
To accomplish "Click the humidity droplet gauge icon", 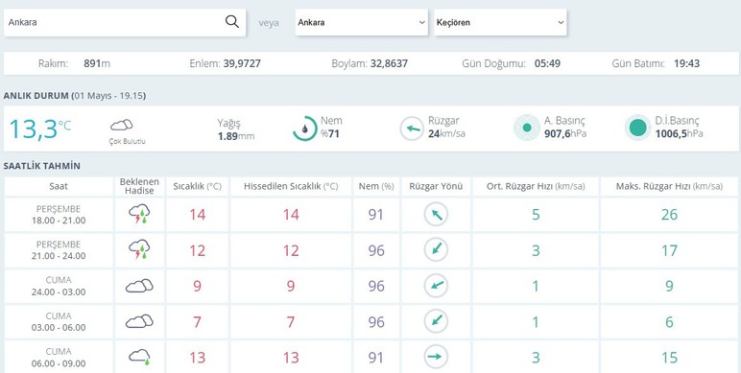I will pos(305,128).
